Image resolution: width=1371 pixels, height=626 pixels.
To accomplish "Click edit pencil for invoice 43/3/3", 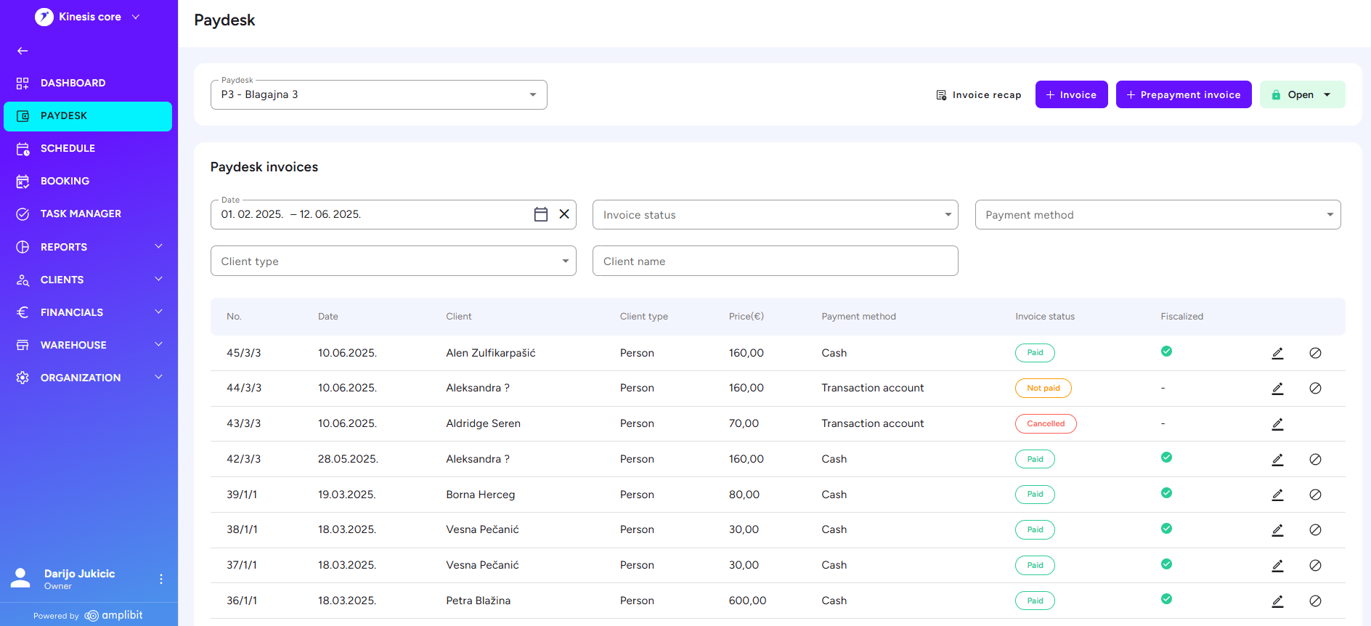I will click(1277, 424).
